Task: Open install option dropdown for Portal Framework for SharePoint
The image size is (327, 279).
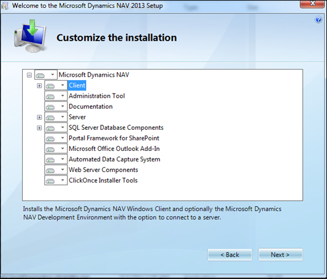Action: pyautogui.click(x=56, y=138)
